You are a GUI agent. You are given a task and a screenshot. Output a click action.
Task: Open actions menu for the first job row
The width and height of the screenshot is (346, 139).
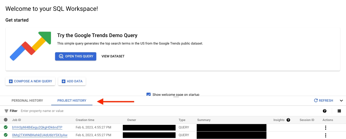click(326, 127)
